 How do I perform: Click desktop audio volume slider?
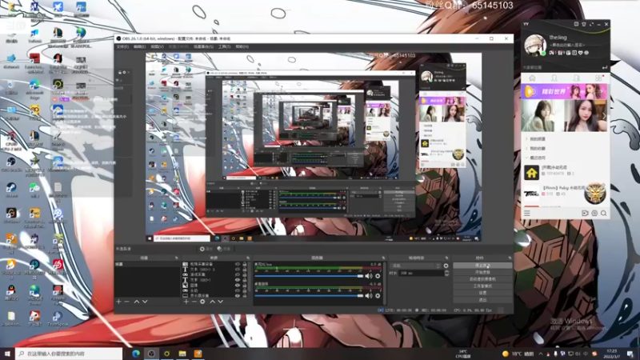point(309,295)
